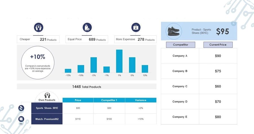
Task: Select the Company C price row
Action: coord(199,86)
